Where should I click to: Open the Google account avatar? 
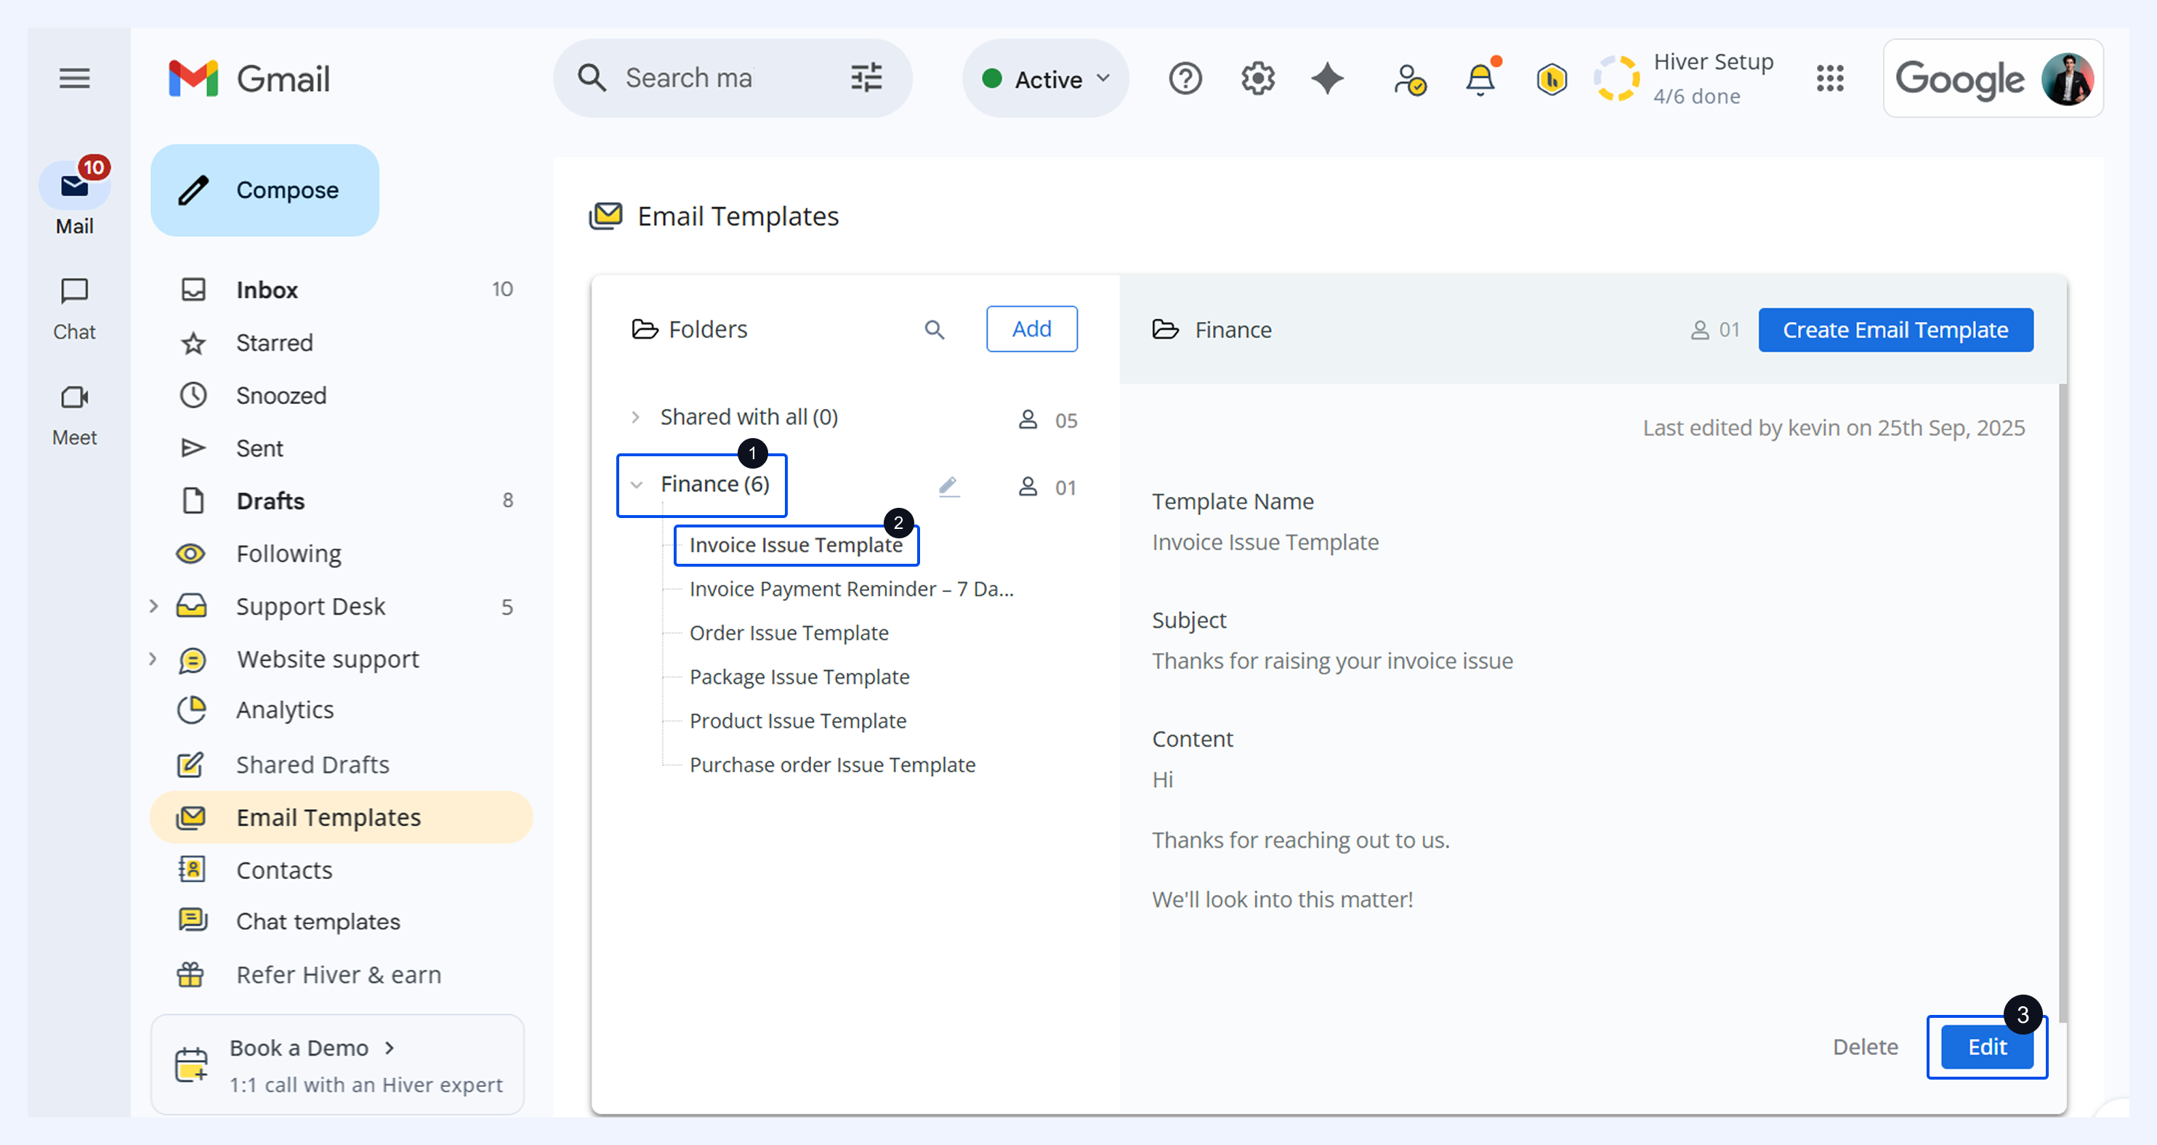coord(2068,78)
